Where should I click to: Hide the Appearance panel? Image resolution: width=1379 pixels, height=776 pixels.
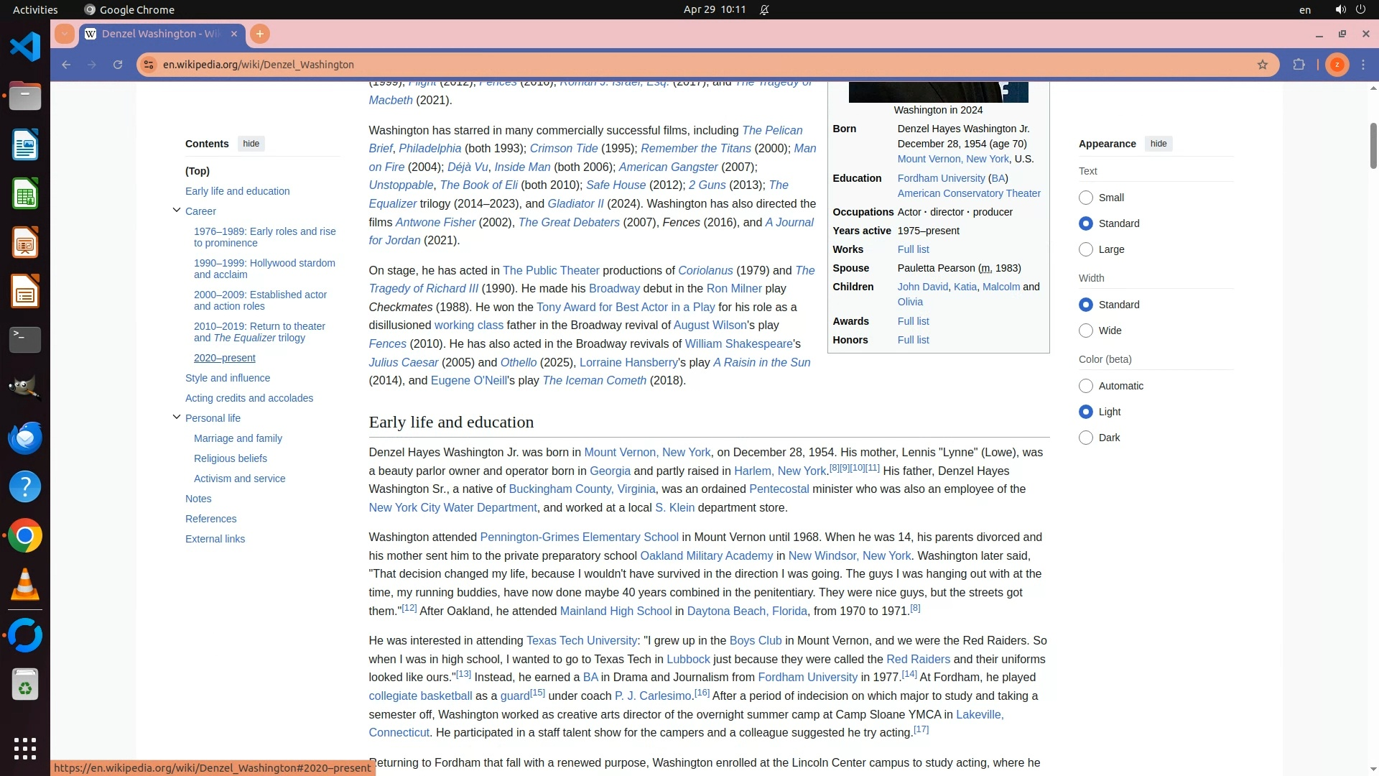pos(1158,144)
